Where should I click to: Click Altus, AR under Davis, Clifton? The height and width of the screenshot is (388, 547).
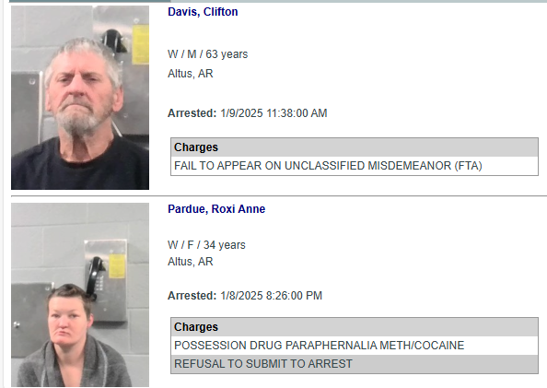point(190,74)
